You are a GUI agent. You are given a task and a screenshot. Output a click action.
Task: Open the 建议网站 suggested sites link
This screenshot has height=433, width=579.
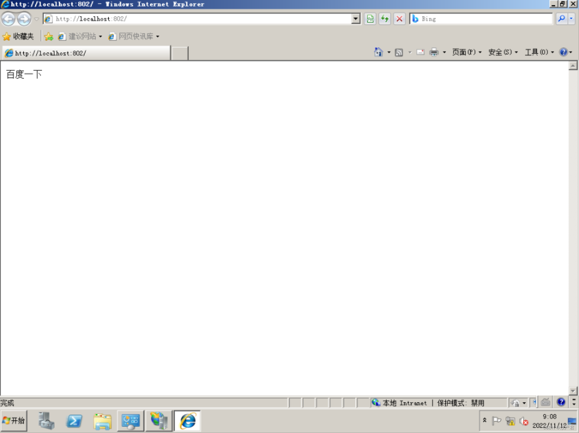[80, 36]
